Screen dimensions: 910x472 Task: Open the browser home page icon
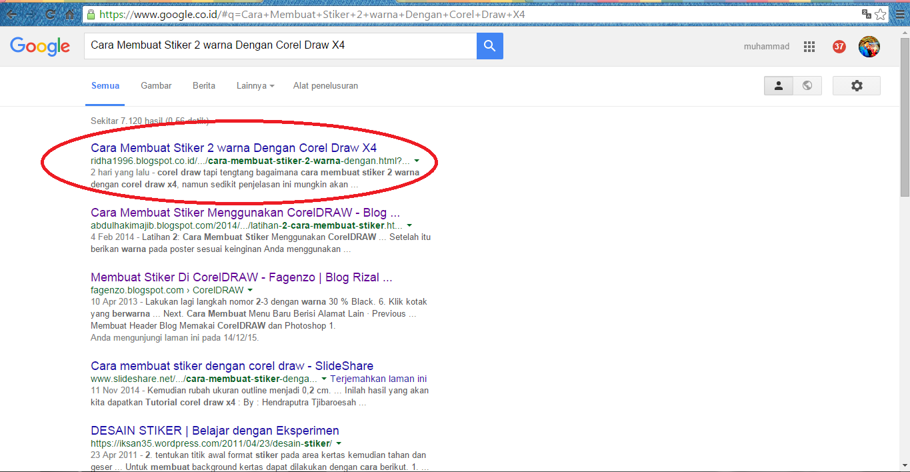(x=70, y=14)
